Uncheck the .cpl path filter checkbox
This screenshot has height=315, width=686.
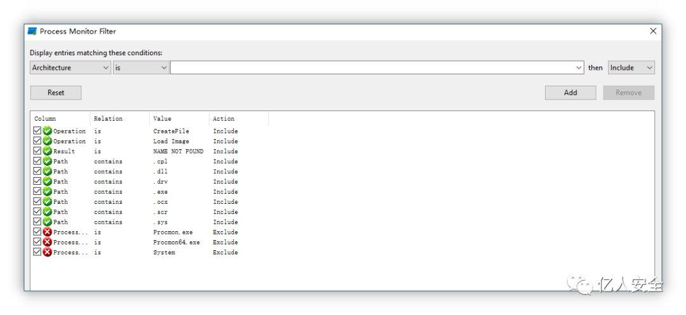37,161
